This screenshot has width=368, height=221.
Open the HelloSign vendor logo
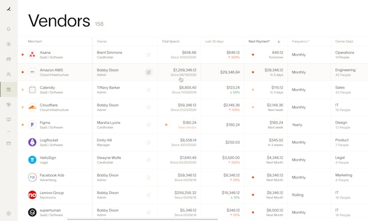(x=33, y=160)
